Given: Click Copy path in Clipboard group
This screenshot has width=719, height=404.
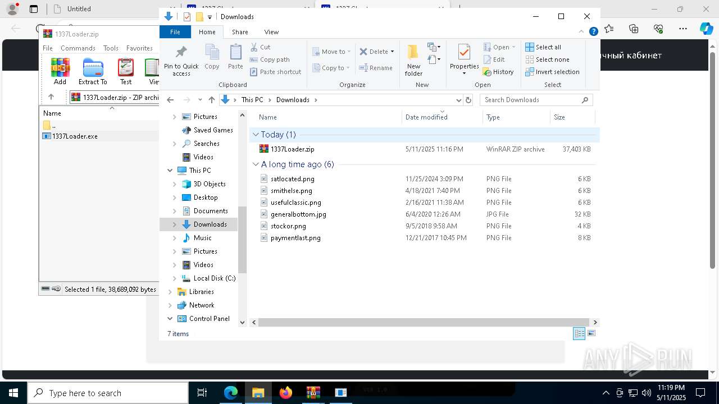Looking at the screenshot, I should 270,59.
